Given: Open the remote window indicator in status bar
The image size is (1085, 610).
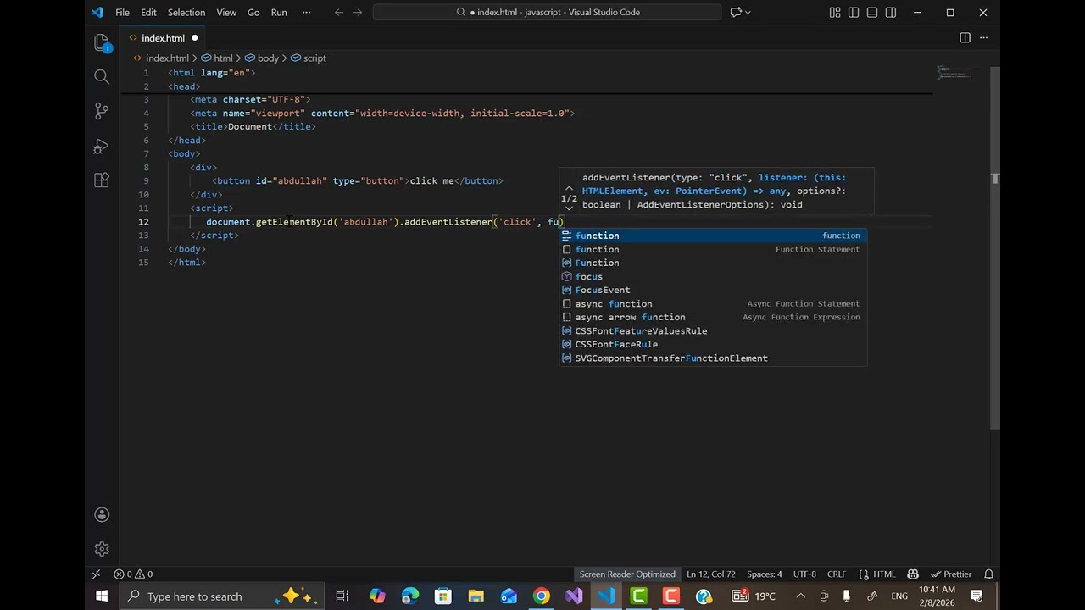Looking at the screenshot, I should [96, 574].
